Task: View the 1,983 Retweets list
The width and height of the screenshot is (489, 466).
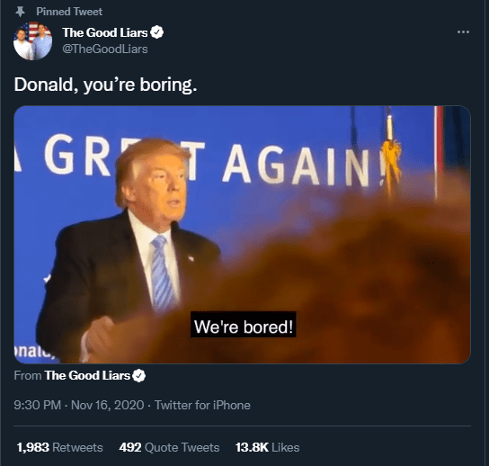Action: (x=59, y=447)
